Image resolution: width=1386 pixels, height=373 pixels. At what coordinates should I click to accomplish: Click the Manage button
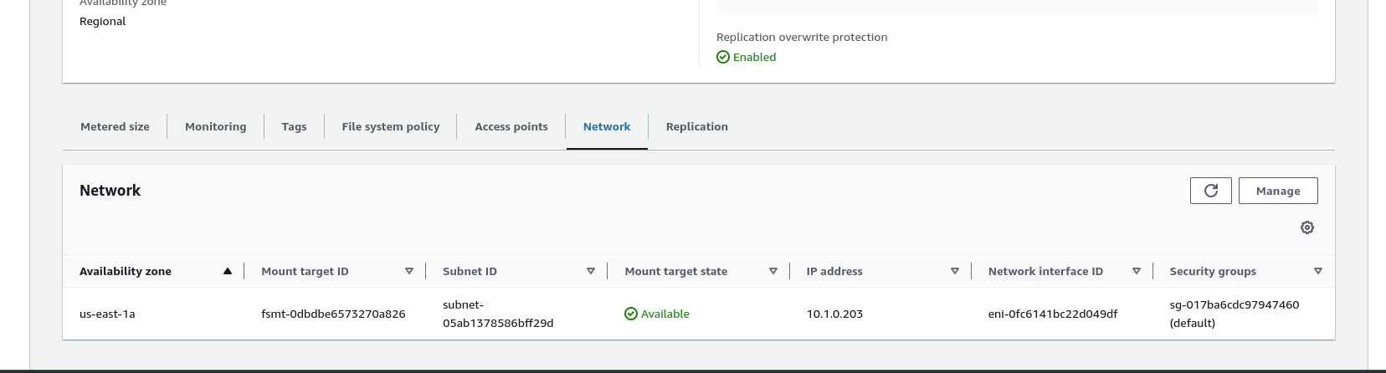click(x=1277, y=191)
